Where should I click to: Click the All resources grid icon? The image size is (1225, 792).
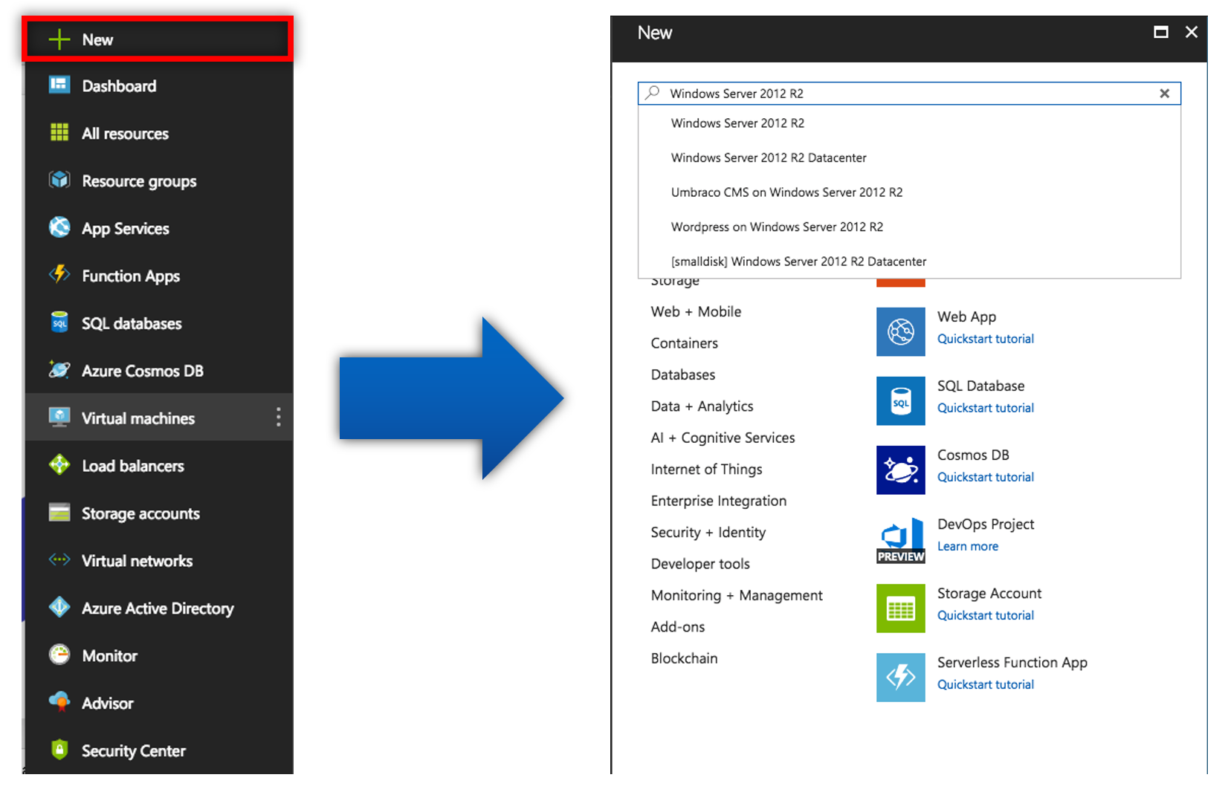click(x=59, y=132)
